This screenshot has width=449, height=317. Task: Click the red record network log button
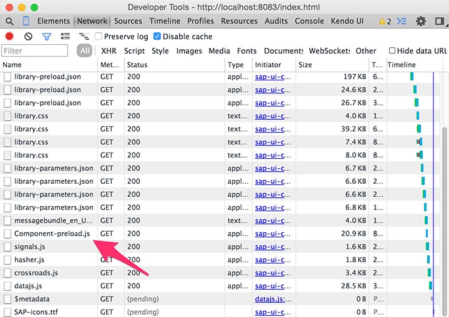[x=9, y=37]
